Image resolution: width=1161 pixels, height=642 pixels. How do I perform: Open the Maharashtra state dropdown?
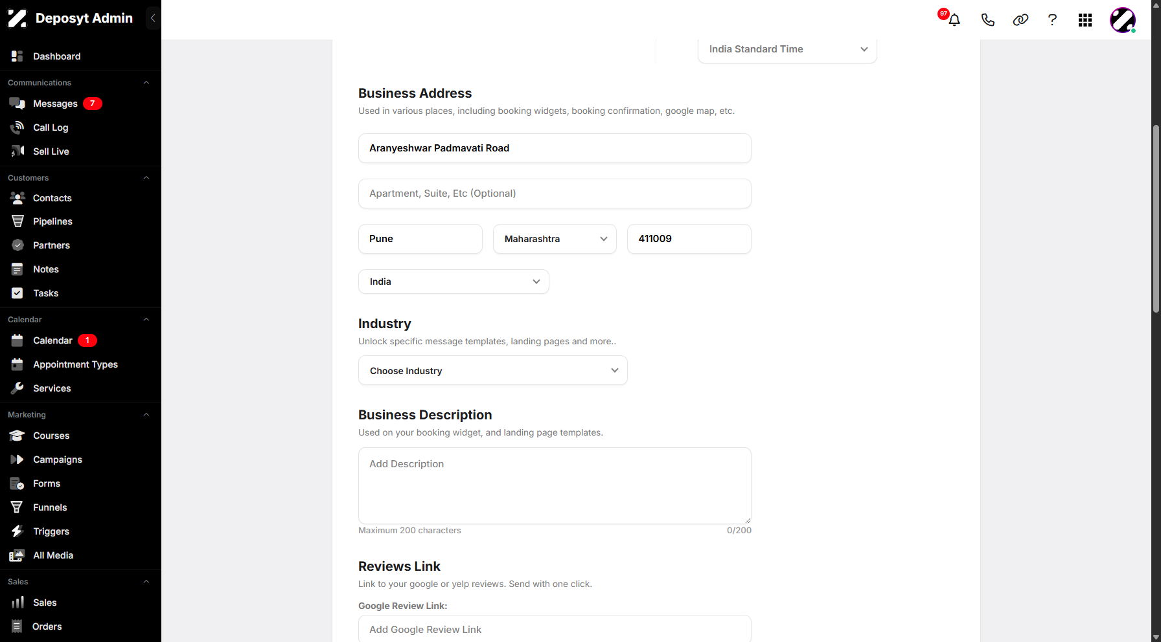point(555,239)
